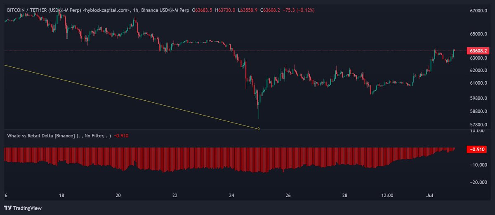Click the 59800.0 price axis label
This screenshot has width=495, height=215.
(478, 98)
